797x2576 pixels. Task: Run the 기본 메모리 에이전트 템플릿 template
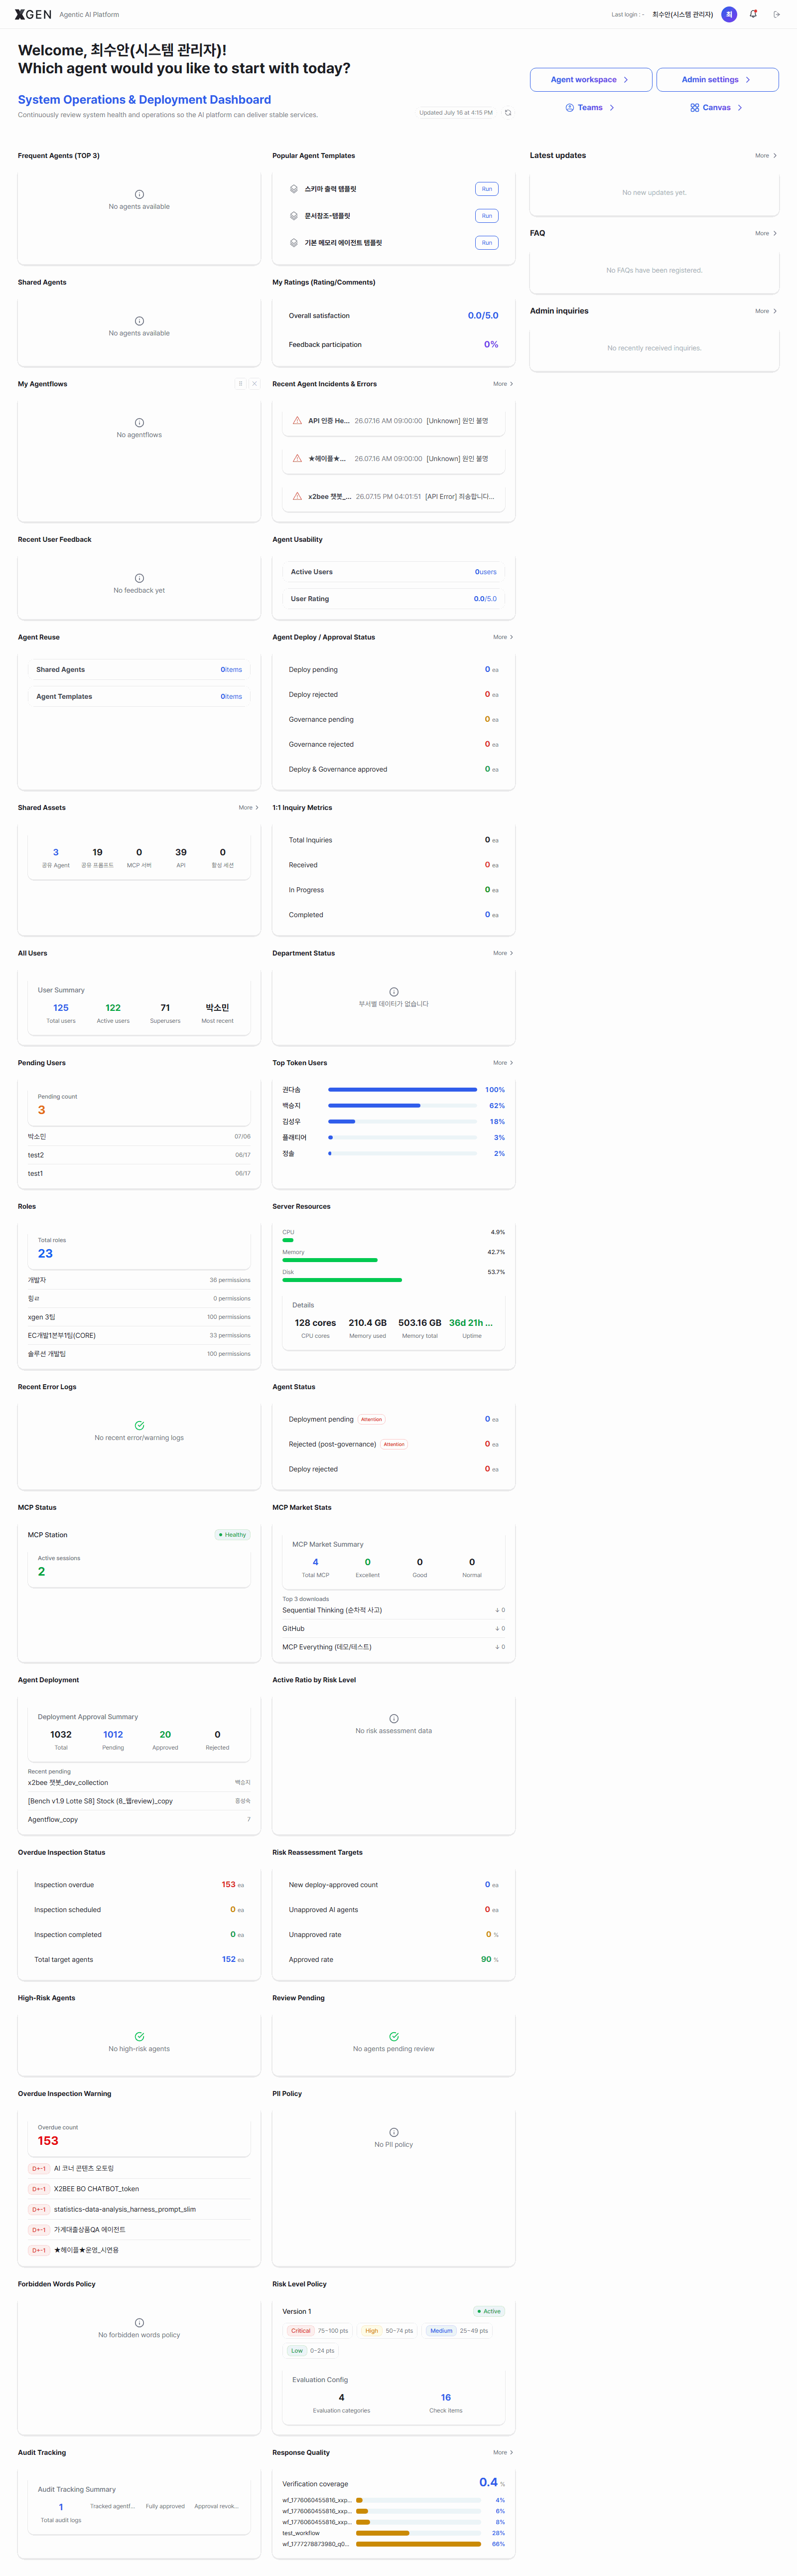(x=486, y=243)
